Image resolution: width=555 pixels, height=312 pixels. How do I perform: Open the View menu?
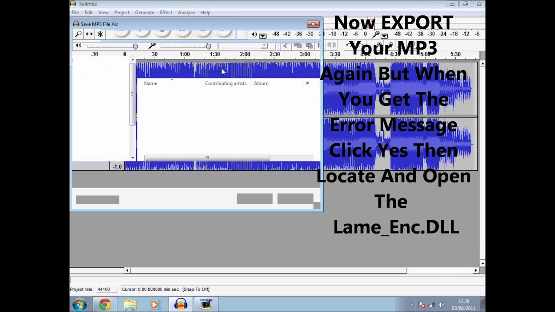103,13
